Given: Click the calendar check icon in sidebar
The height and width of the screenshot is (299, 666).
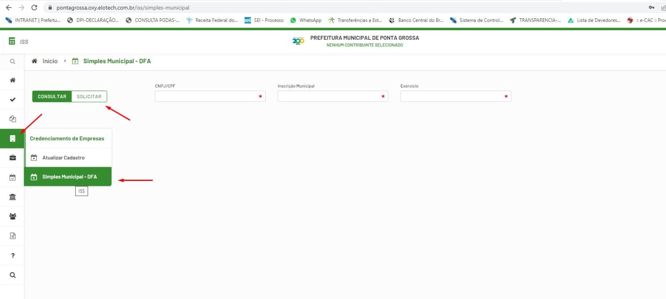Looking at the screenshot, I should click(12, 178).
